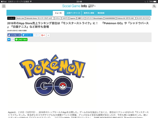Select the Cygames tag
Viewport: 158px width, 118px height.
tap(73, 18)
